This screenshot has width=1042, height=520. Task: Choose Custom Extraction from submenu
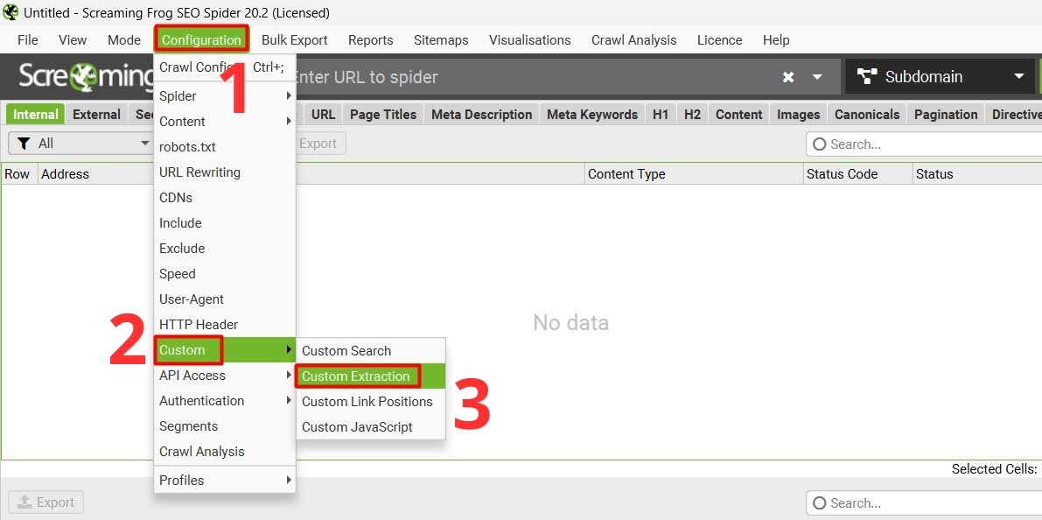(x=370, y=376)
